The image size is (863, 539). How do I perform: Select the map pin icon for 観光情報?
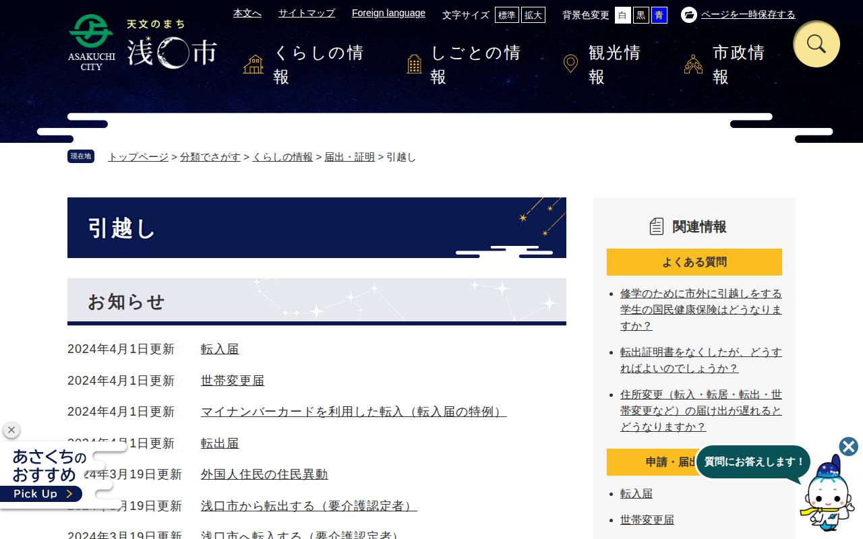(x=570, y=63)
